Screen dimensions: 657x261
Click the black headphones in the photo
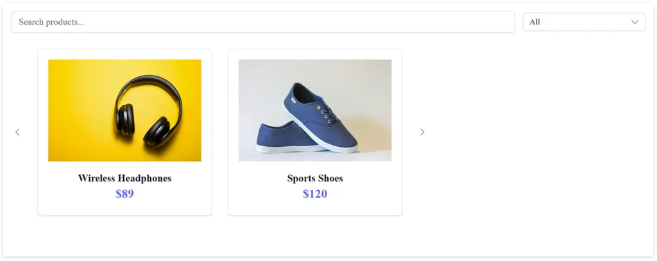click(x=149, y=109)
